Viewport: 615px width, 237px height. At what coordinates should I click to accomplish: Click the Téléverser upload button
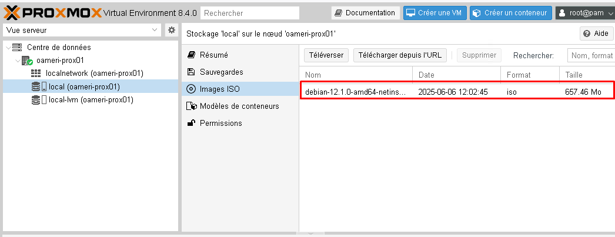pos(326,55)
